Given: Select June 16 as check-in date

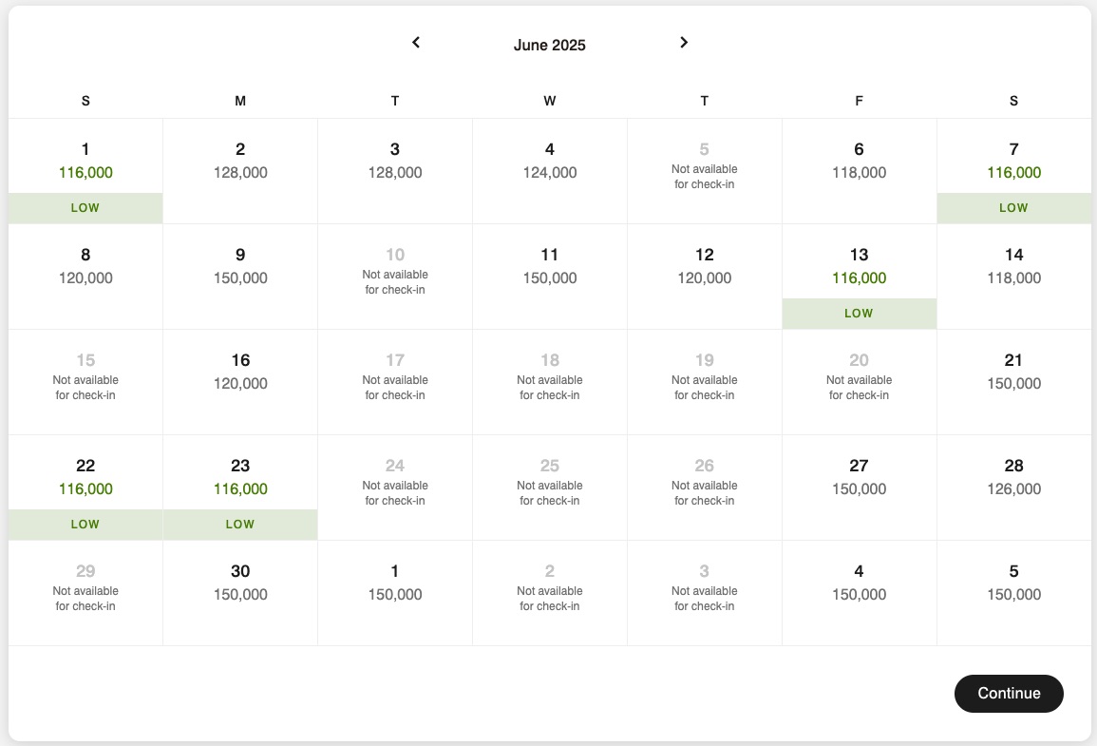Looking at the screenshot, I should click(240, 373).
